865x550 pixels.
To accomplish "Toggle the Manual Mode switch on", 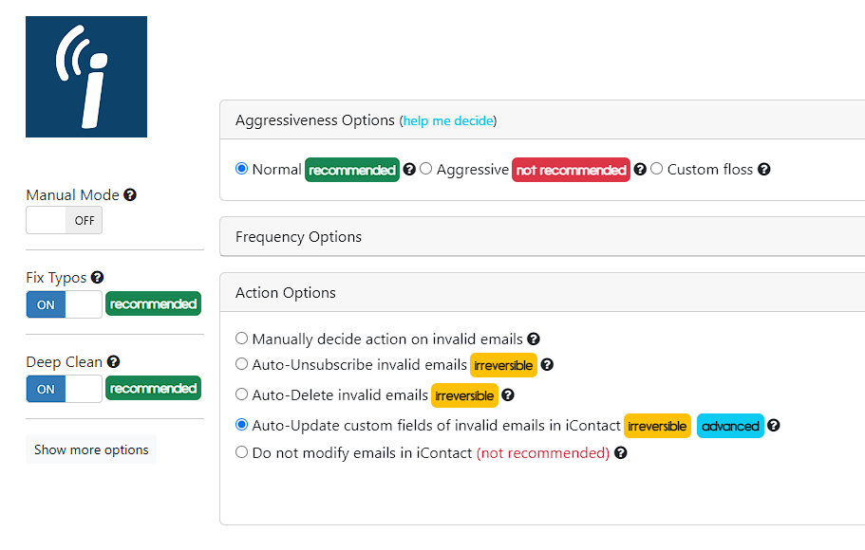I will pyautogui.click(x=64, y=220).
